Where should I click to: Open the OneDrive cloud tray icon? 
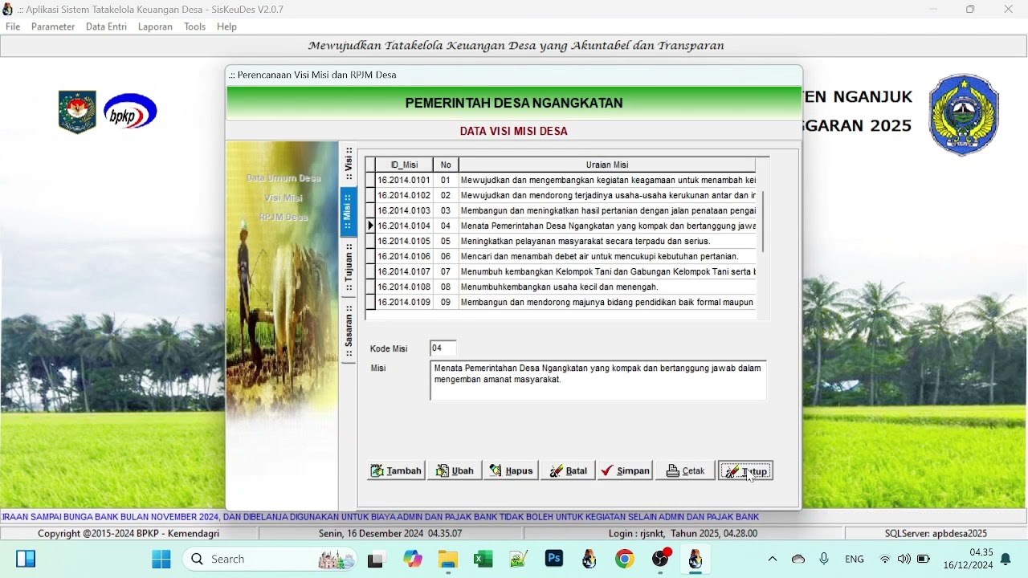[798, 559]
